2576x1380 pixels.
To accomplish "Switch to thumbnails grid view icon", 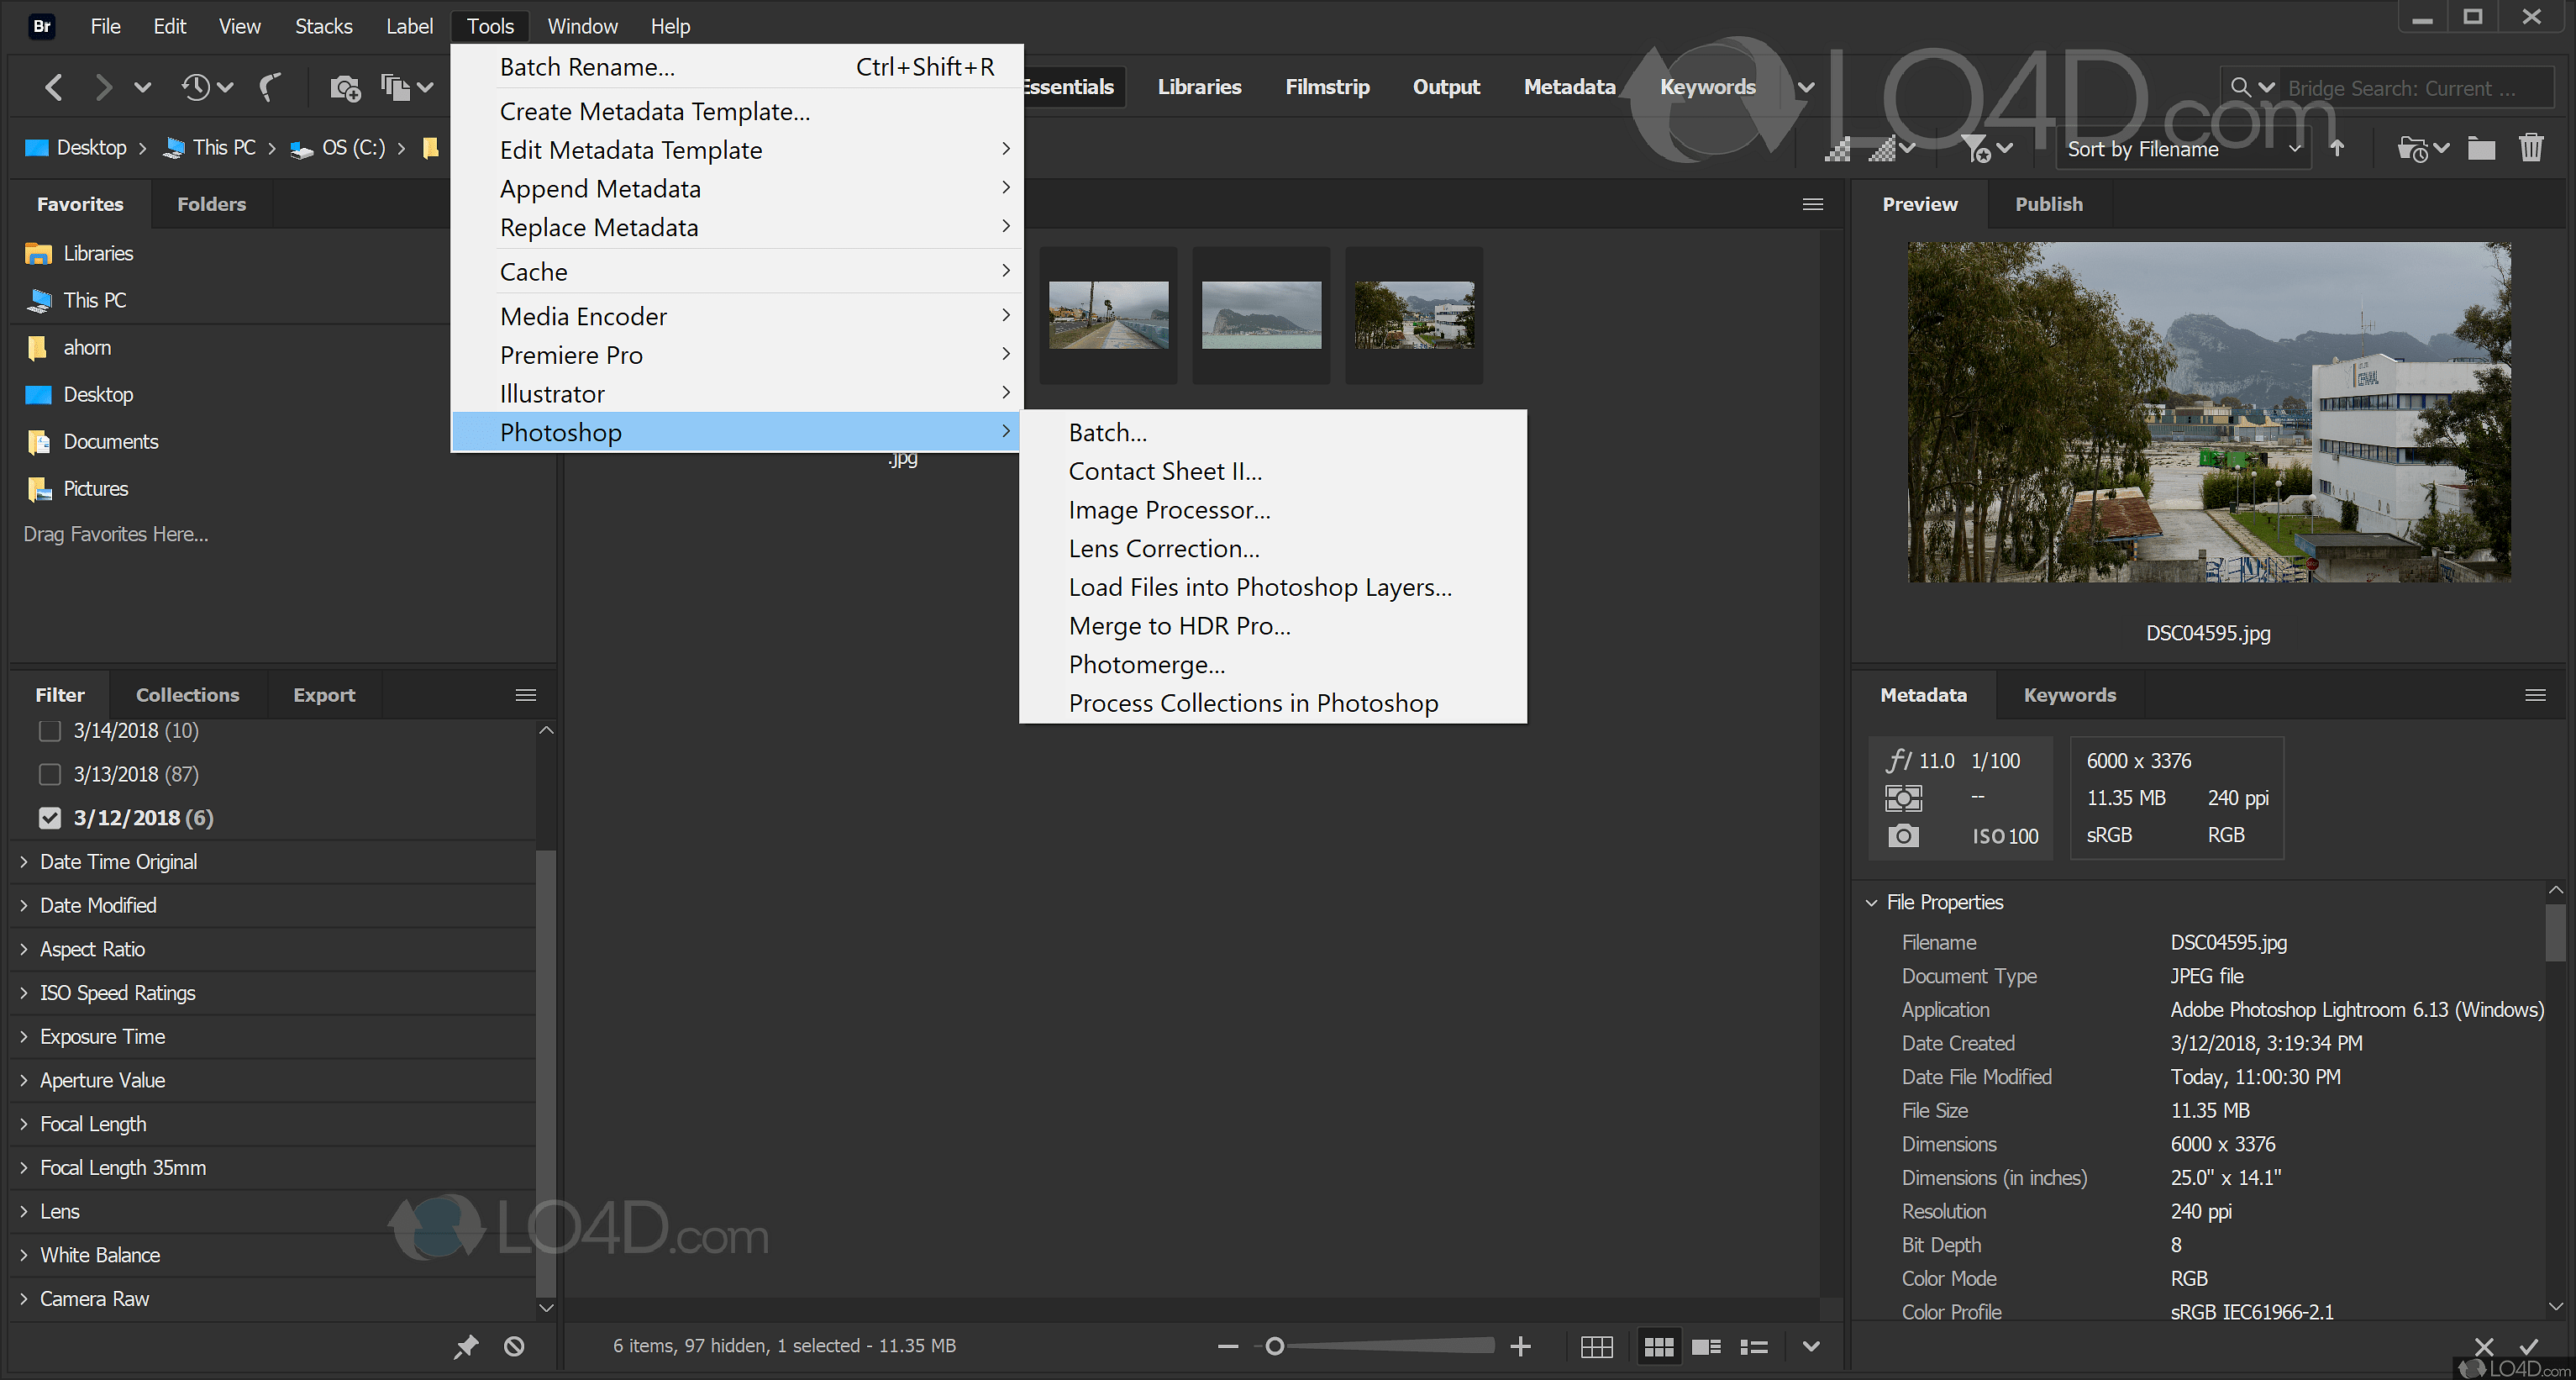I will (1658, 1346).
